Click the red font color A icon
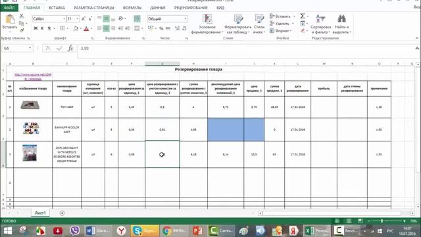Viewport: 421px width, 237px height. (x=86, y=28)
